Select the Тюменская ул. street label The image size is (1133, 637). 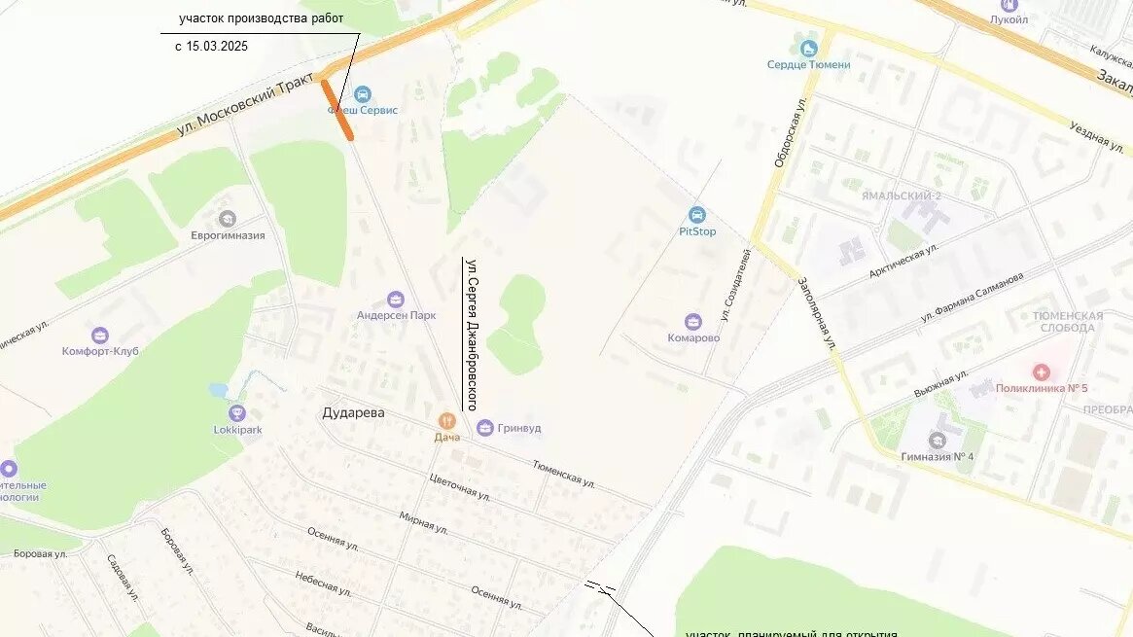point(564,475)
